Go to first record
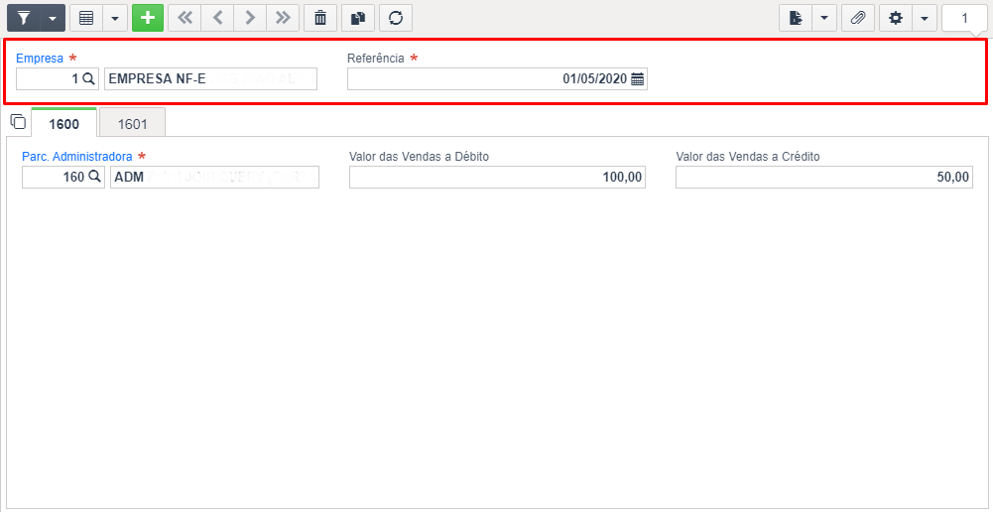 [185, 18]
